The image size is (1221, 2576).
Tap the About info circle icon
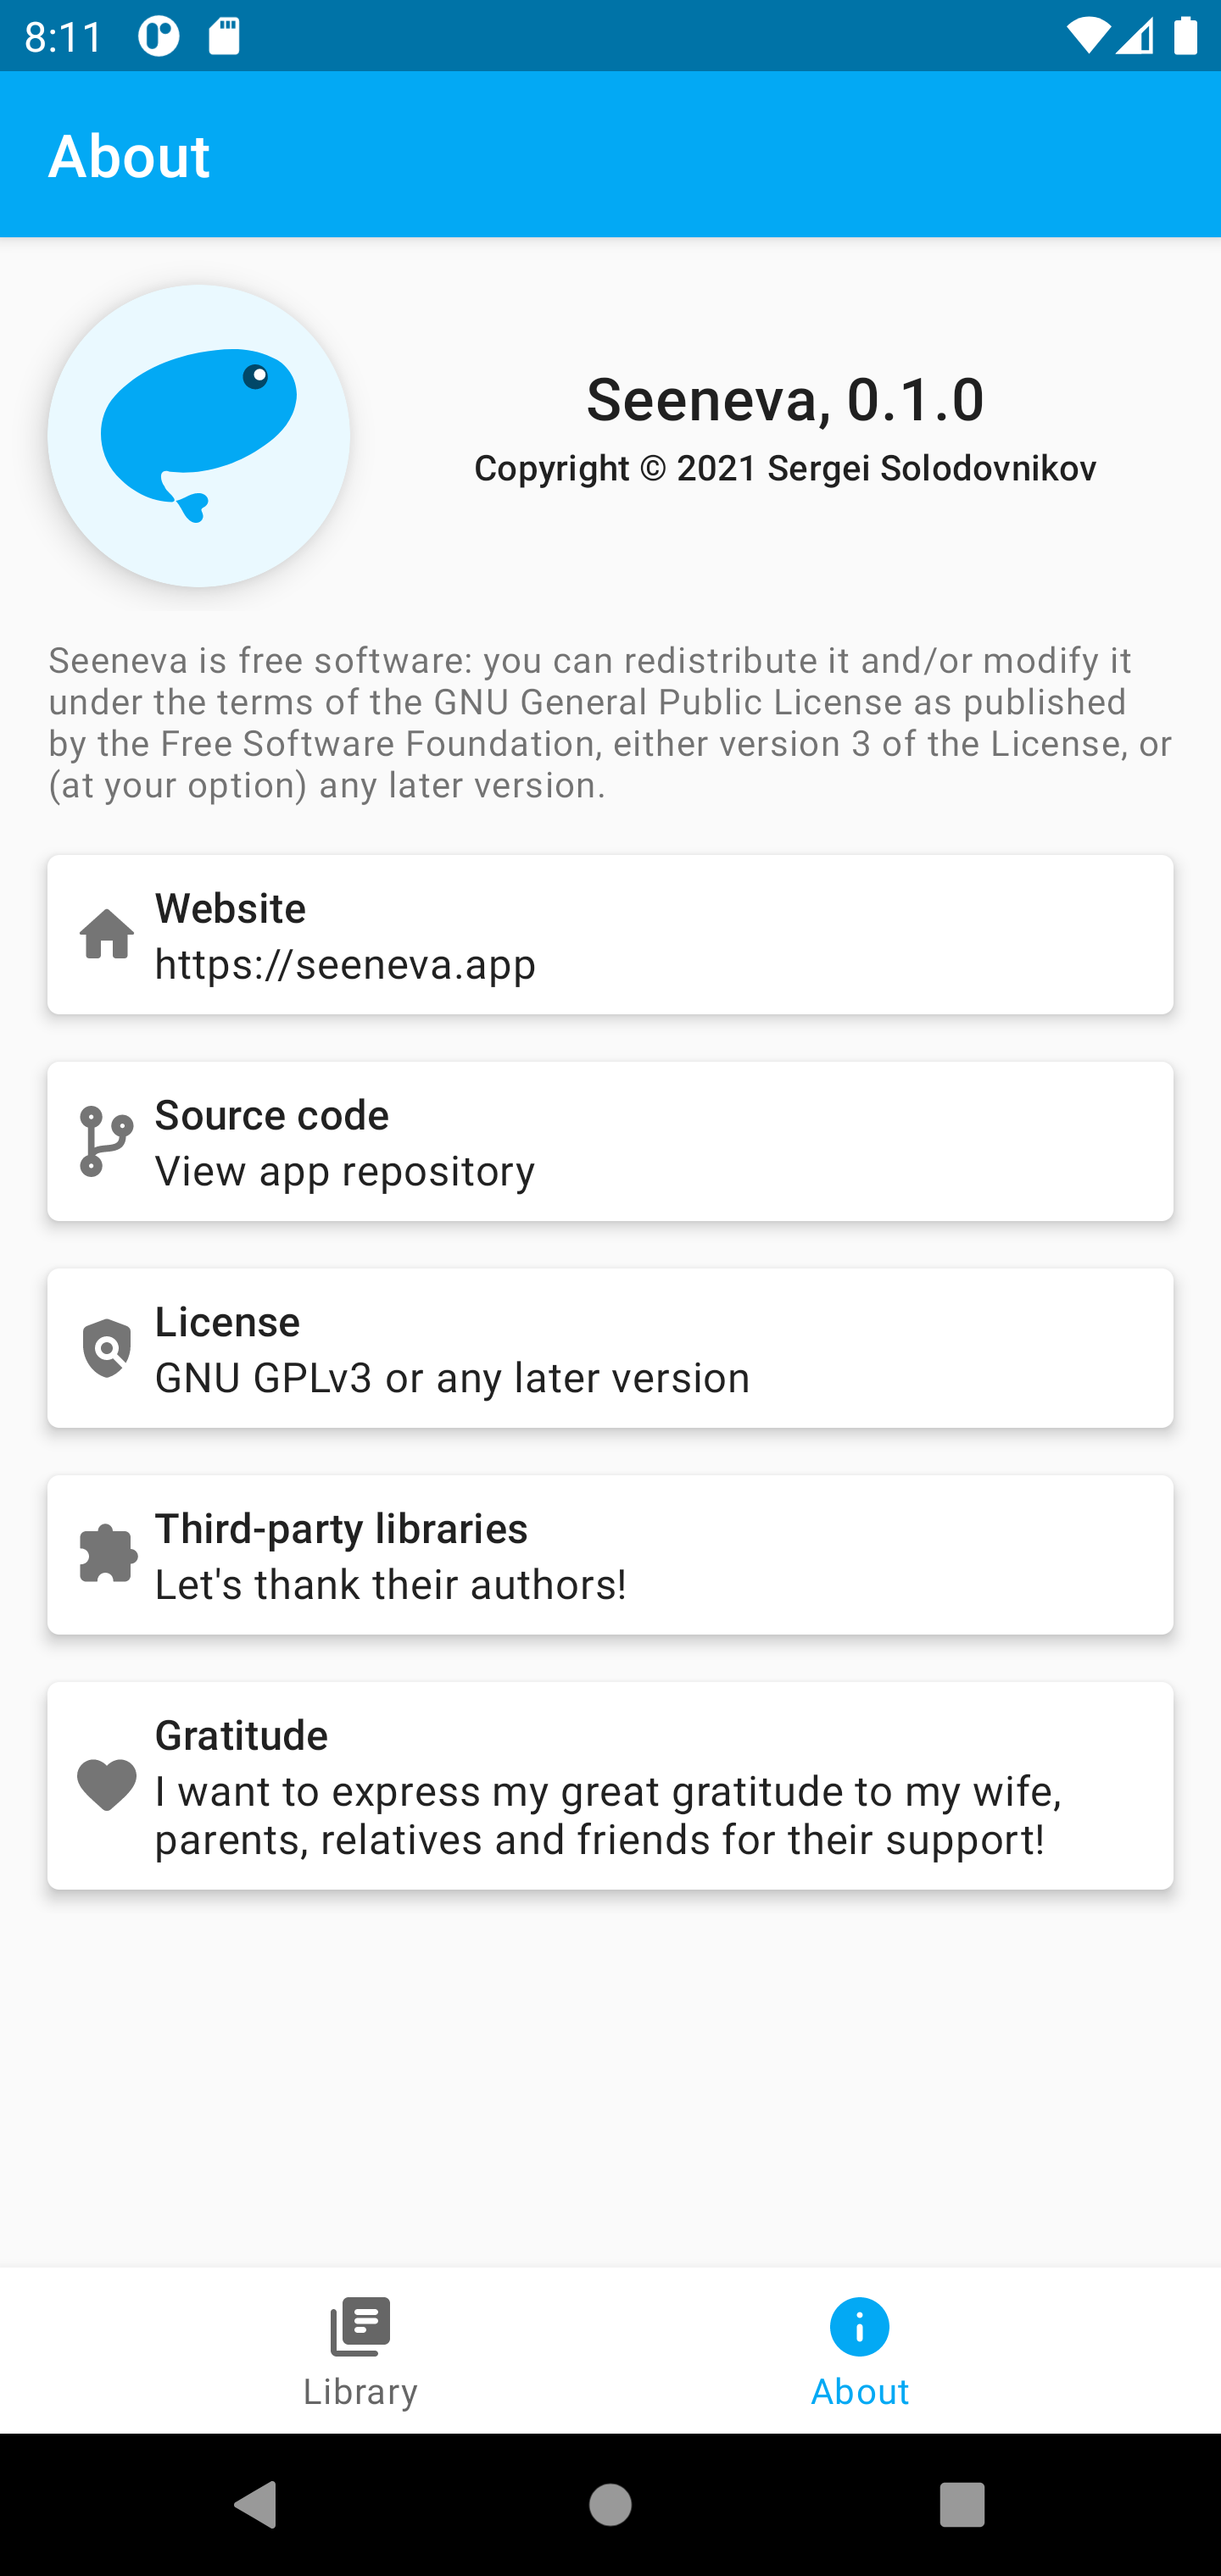click(860, 2327)
